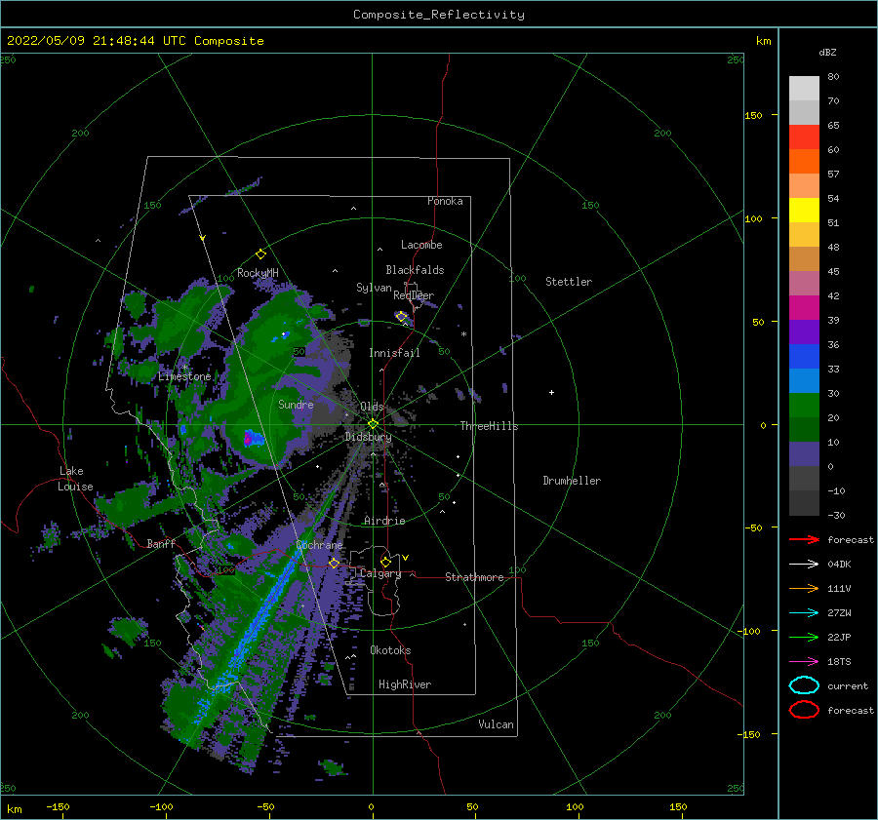Click the yellow diamond marker at radar center
Screen dimensions: 878x820
point(373,424)
